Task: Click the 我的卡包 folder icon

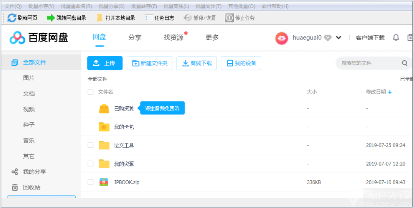Action: tap(104, 127)
